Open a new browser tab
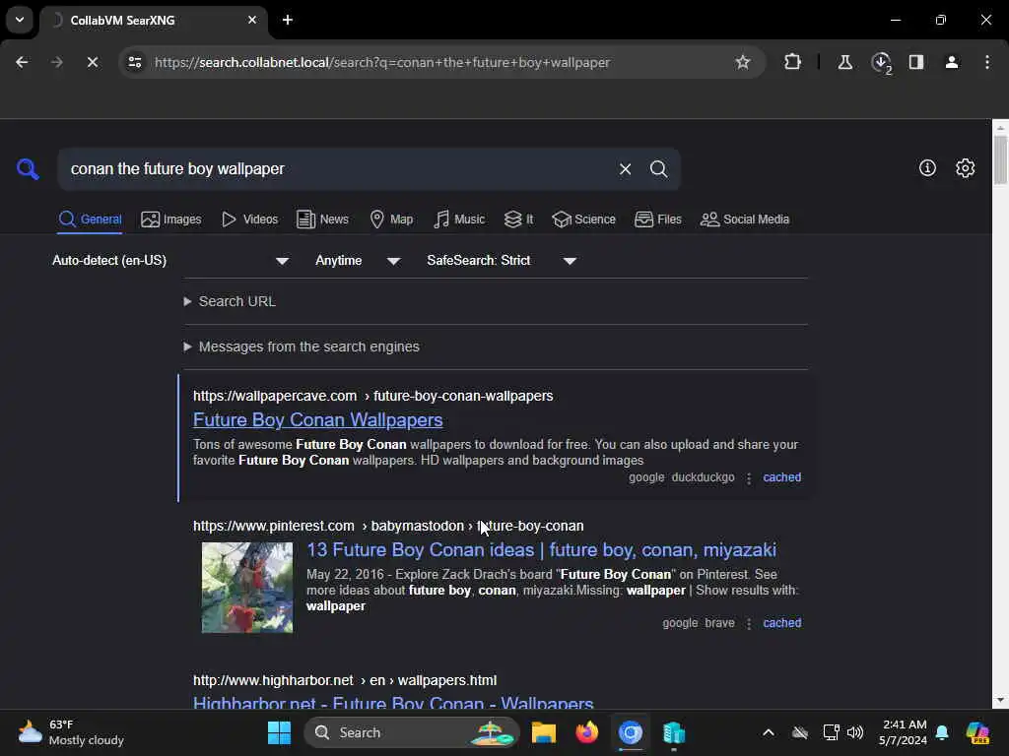The image size is (1009, 756). [288, 20]
